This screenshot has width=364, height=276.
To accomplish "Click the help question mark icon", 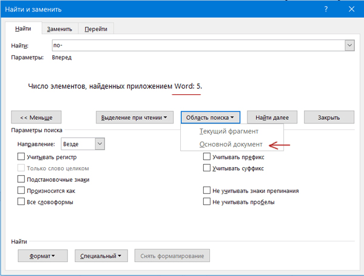I will coord(326,10).
